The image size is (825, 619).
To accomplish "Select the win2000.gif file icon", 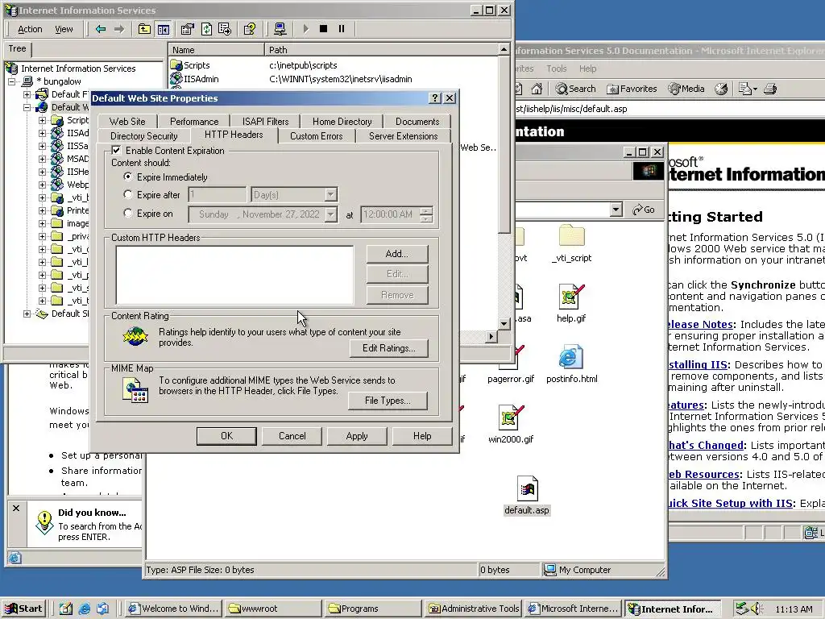I will [510, 418].
